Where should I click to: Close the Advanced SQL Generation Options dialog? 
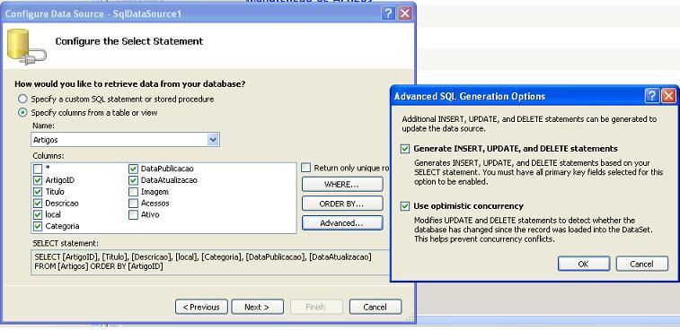[668, 96]
